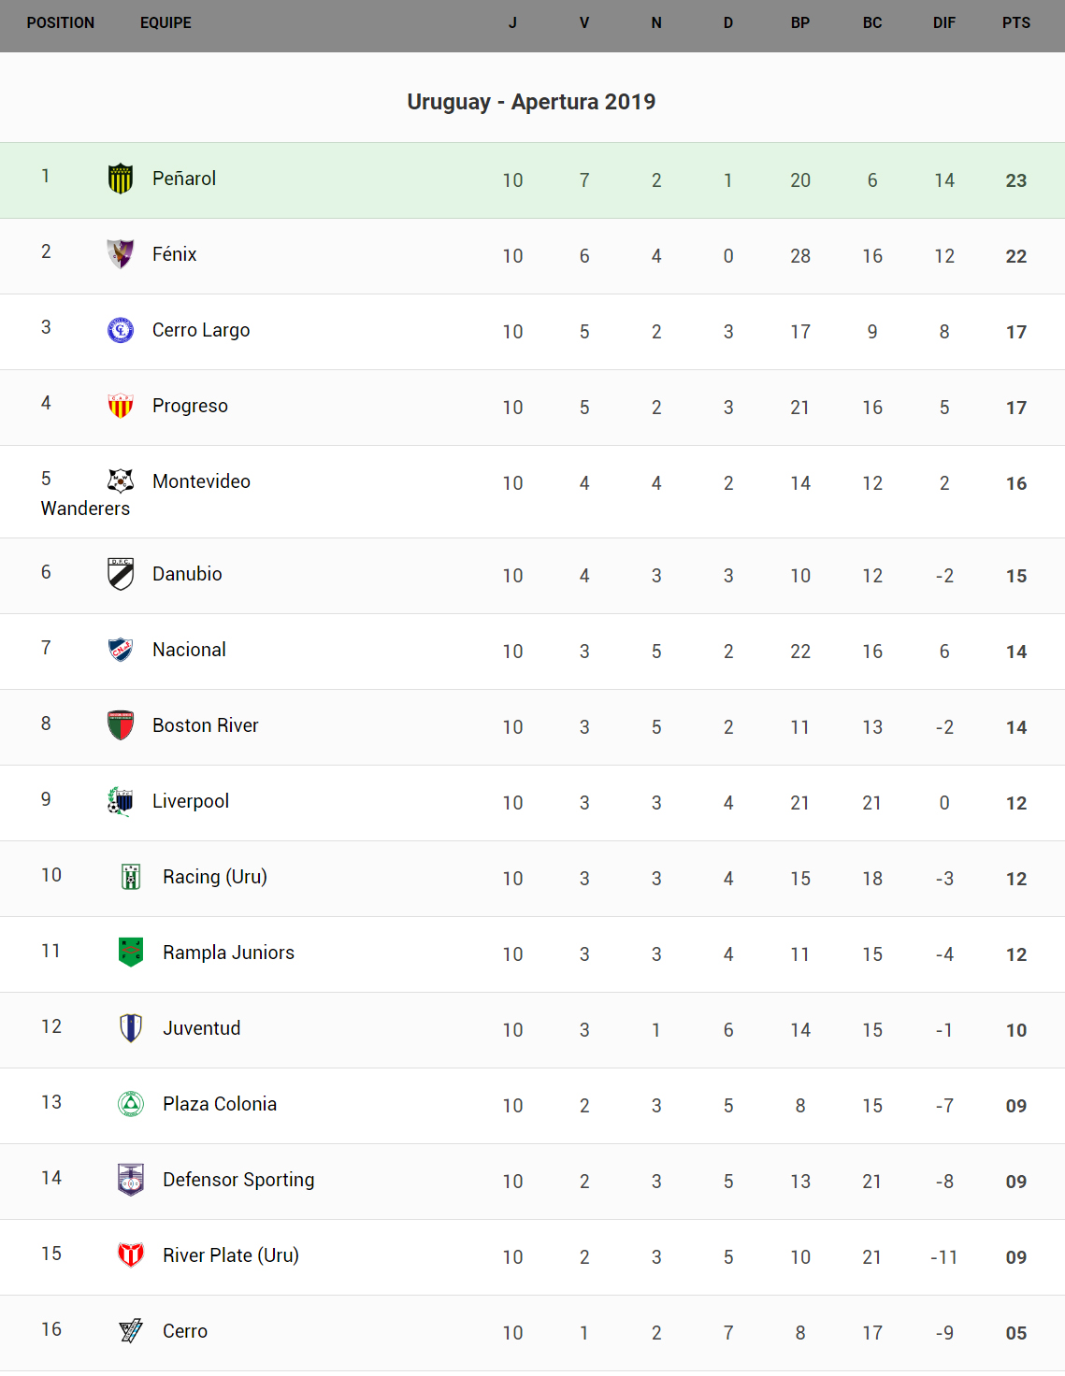Click the Defensor Sporting logo

pos(131,1180)
